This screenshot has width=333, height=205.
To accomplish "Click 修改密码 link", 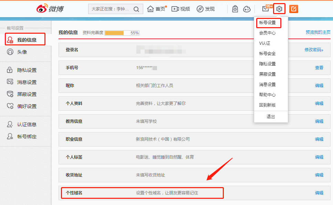I will tap(314, 50).
